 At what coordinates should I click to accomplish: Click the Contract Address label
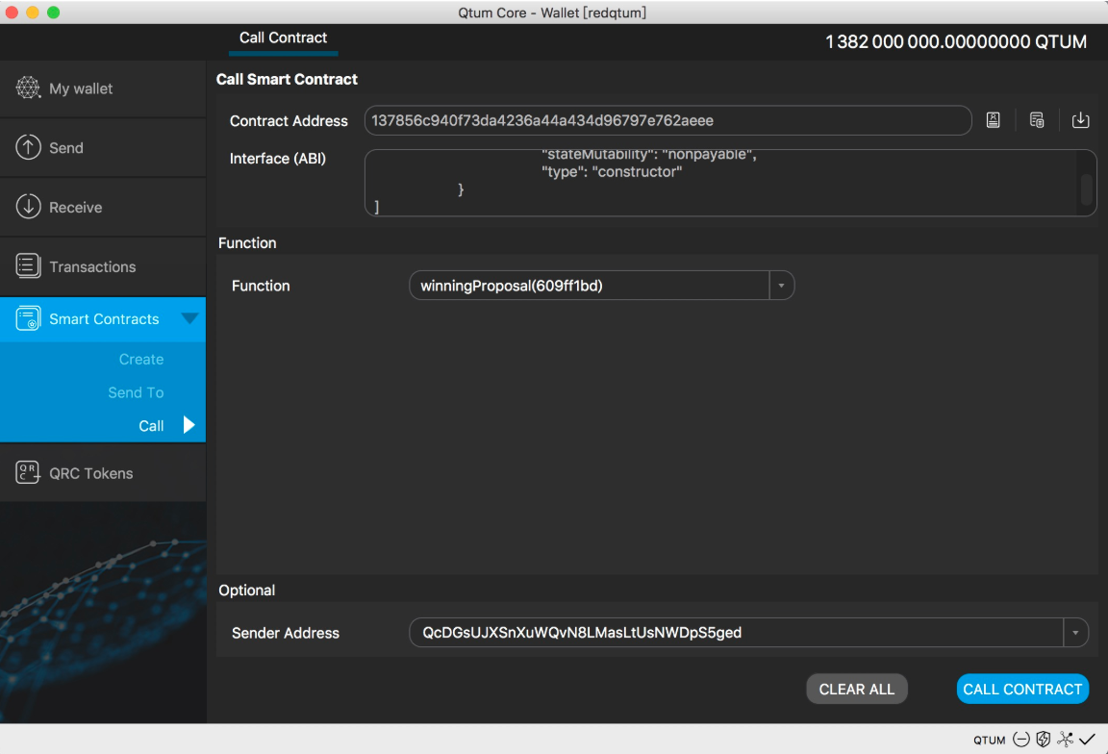pos(289,121)
